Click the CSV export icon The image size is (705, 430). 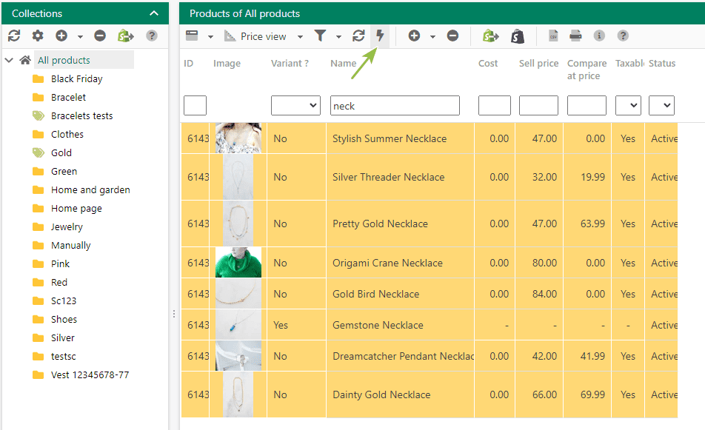553,36
